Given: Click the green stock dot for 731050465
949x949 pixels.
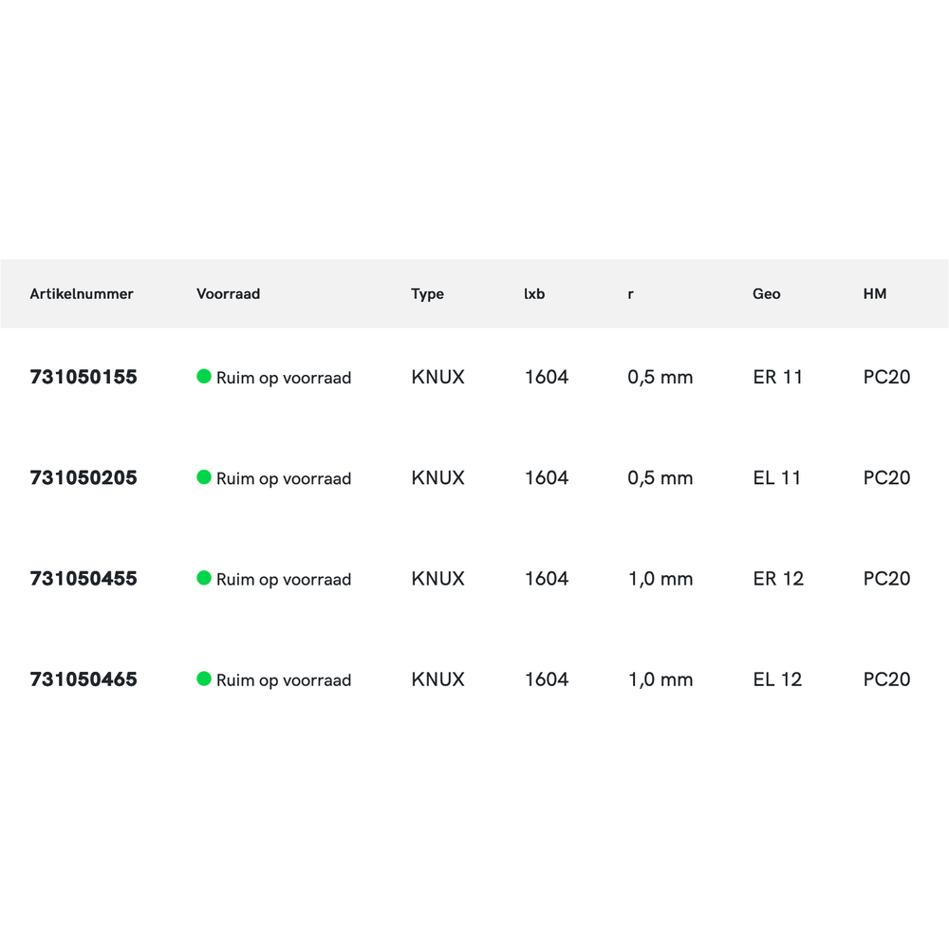Looking at the screenshot, I should click(203, 679).
